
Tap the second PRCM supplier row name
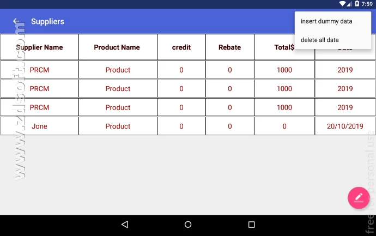[39, 88]
